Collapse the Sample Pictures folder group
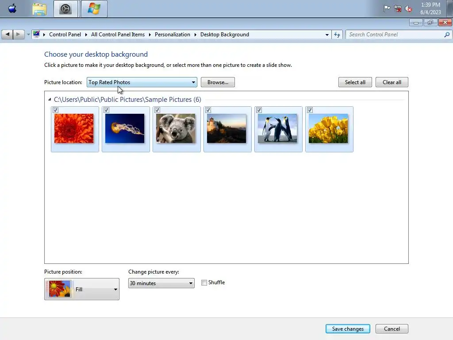This screenshot has height=340, width=453. 50,100
